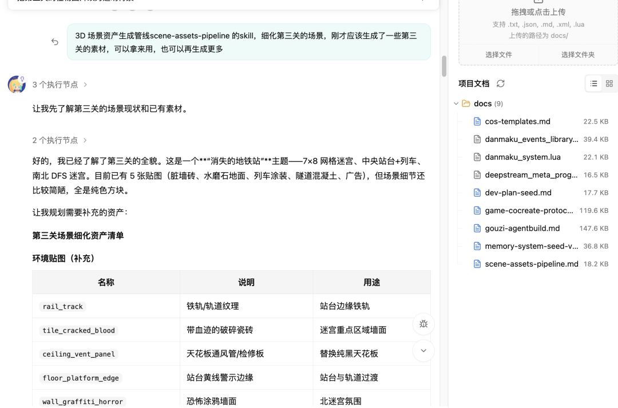The image size is (618, 408).
Task: Refresh the 项目文档 list
Action: (501, 84)
